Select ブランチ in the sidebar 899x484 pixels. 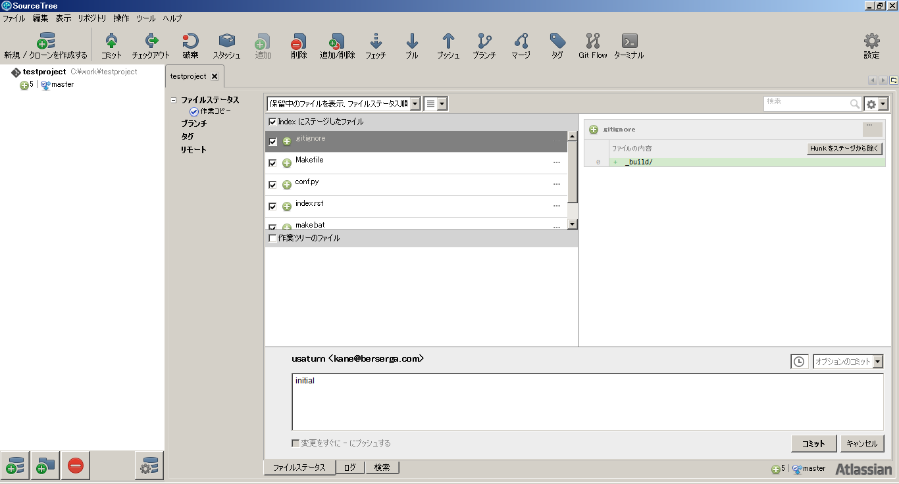tap(194, 124)
